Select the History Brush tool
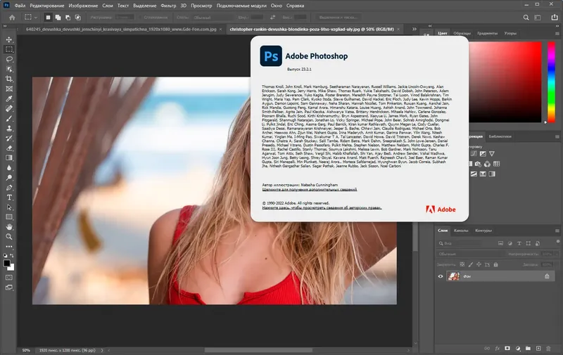 click(9, 138)
